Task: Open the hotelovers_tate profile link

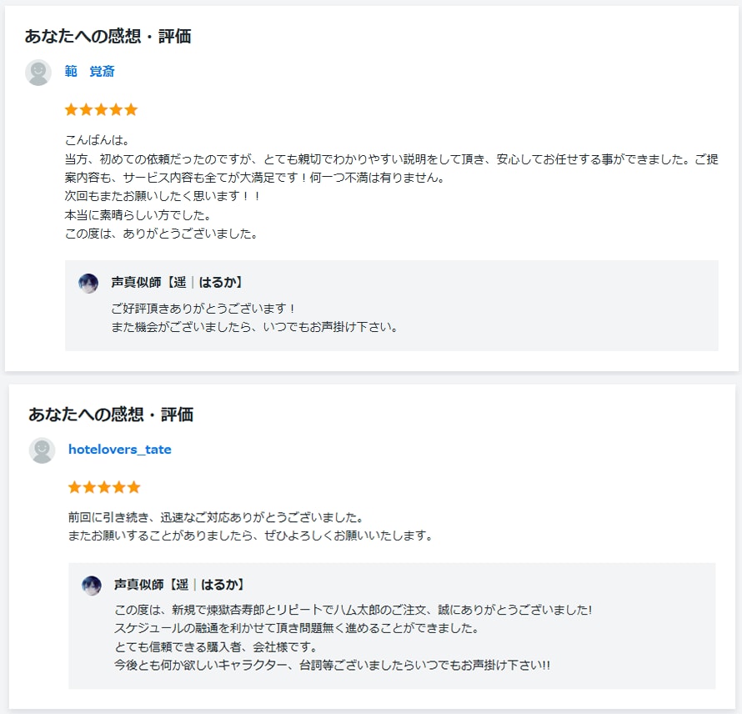Action: pos(120,450)
